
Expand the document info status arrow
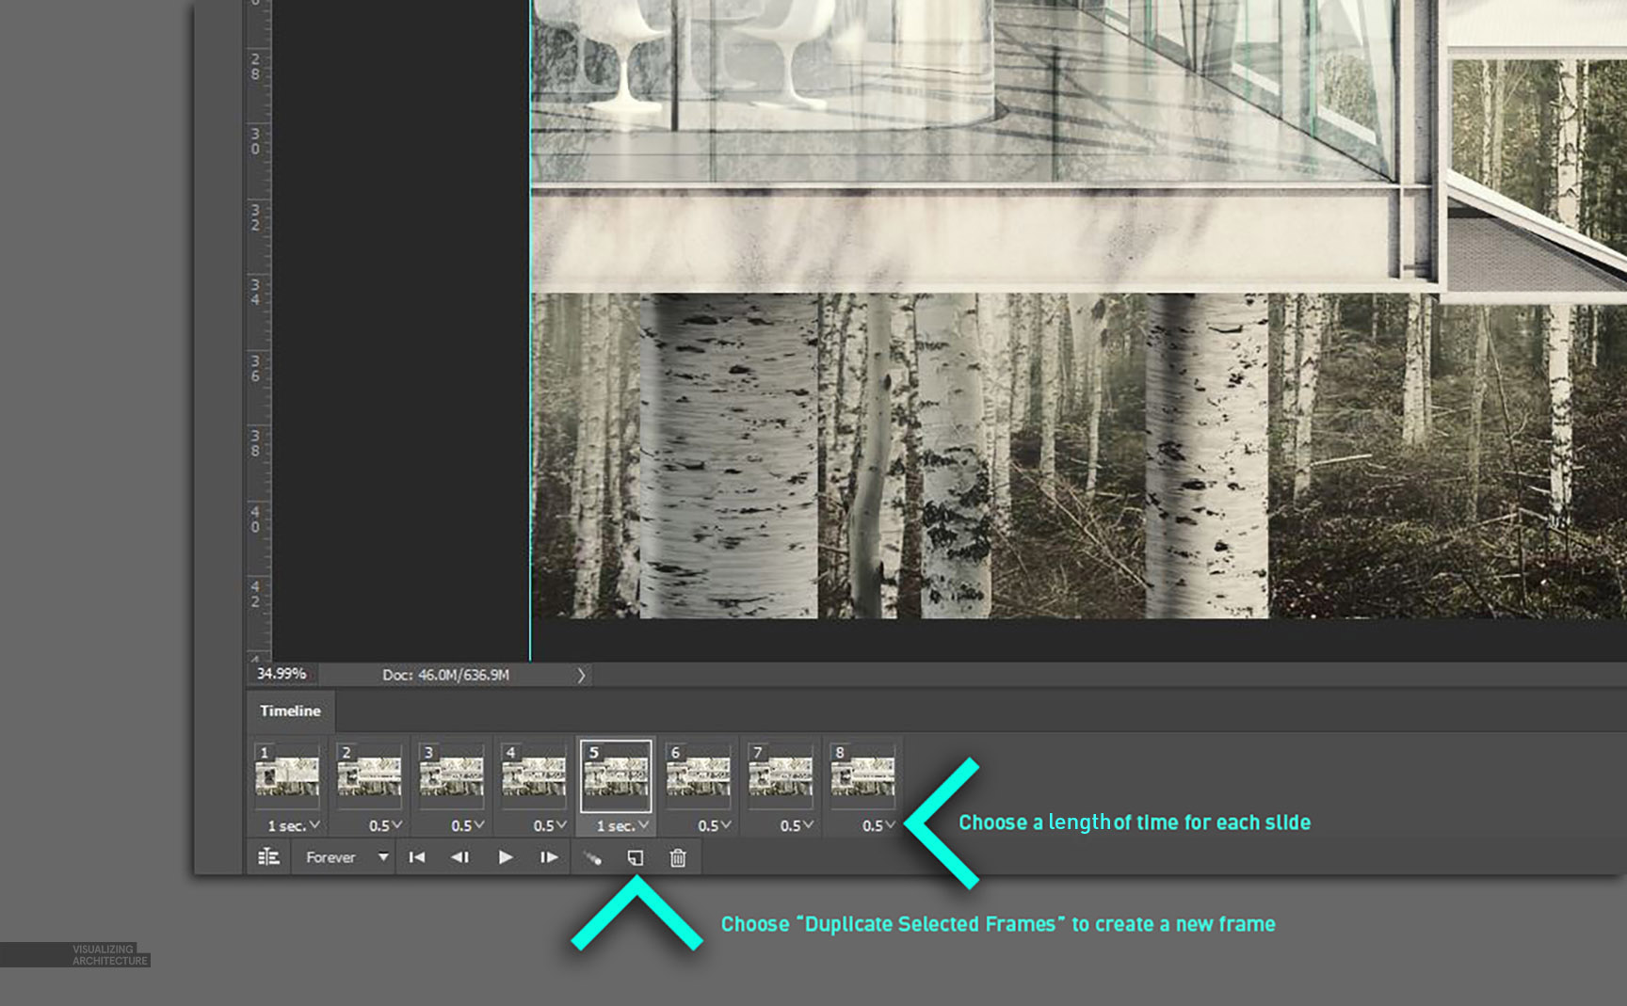tap(581, 675)
